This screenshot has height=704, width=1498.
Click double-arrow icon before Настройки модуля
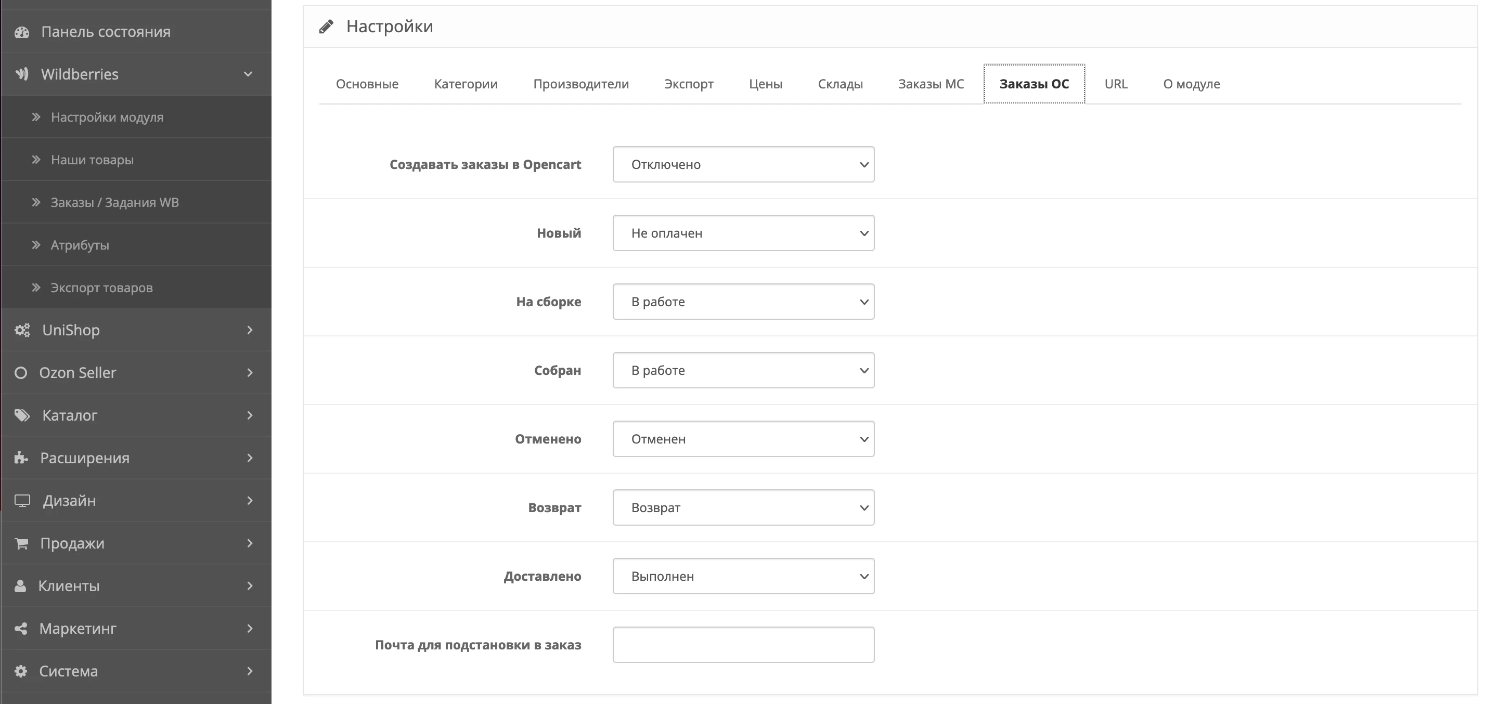click(x=36, y=117)
